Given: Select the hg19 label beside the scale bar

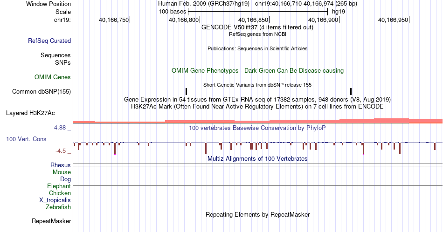Looking at the screenshot, I should coord(339,12).
